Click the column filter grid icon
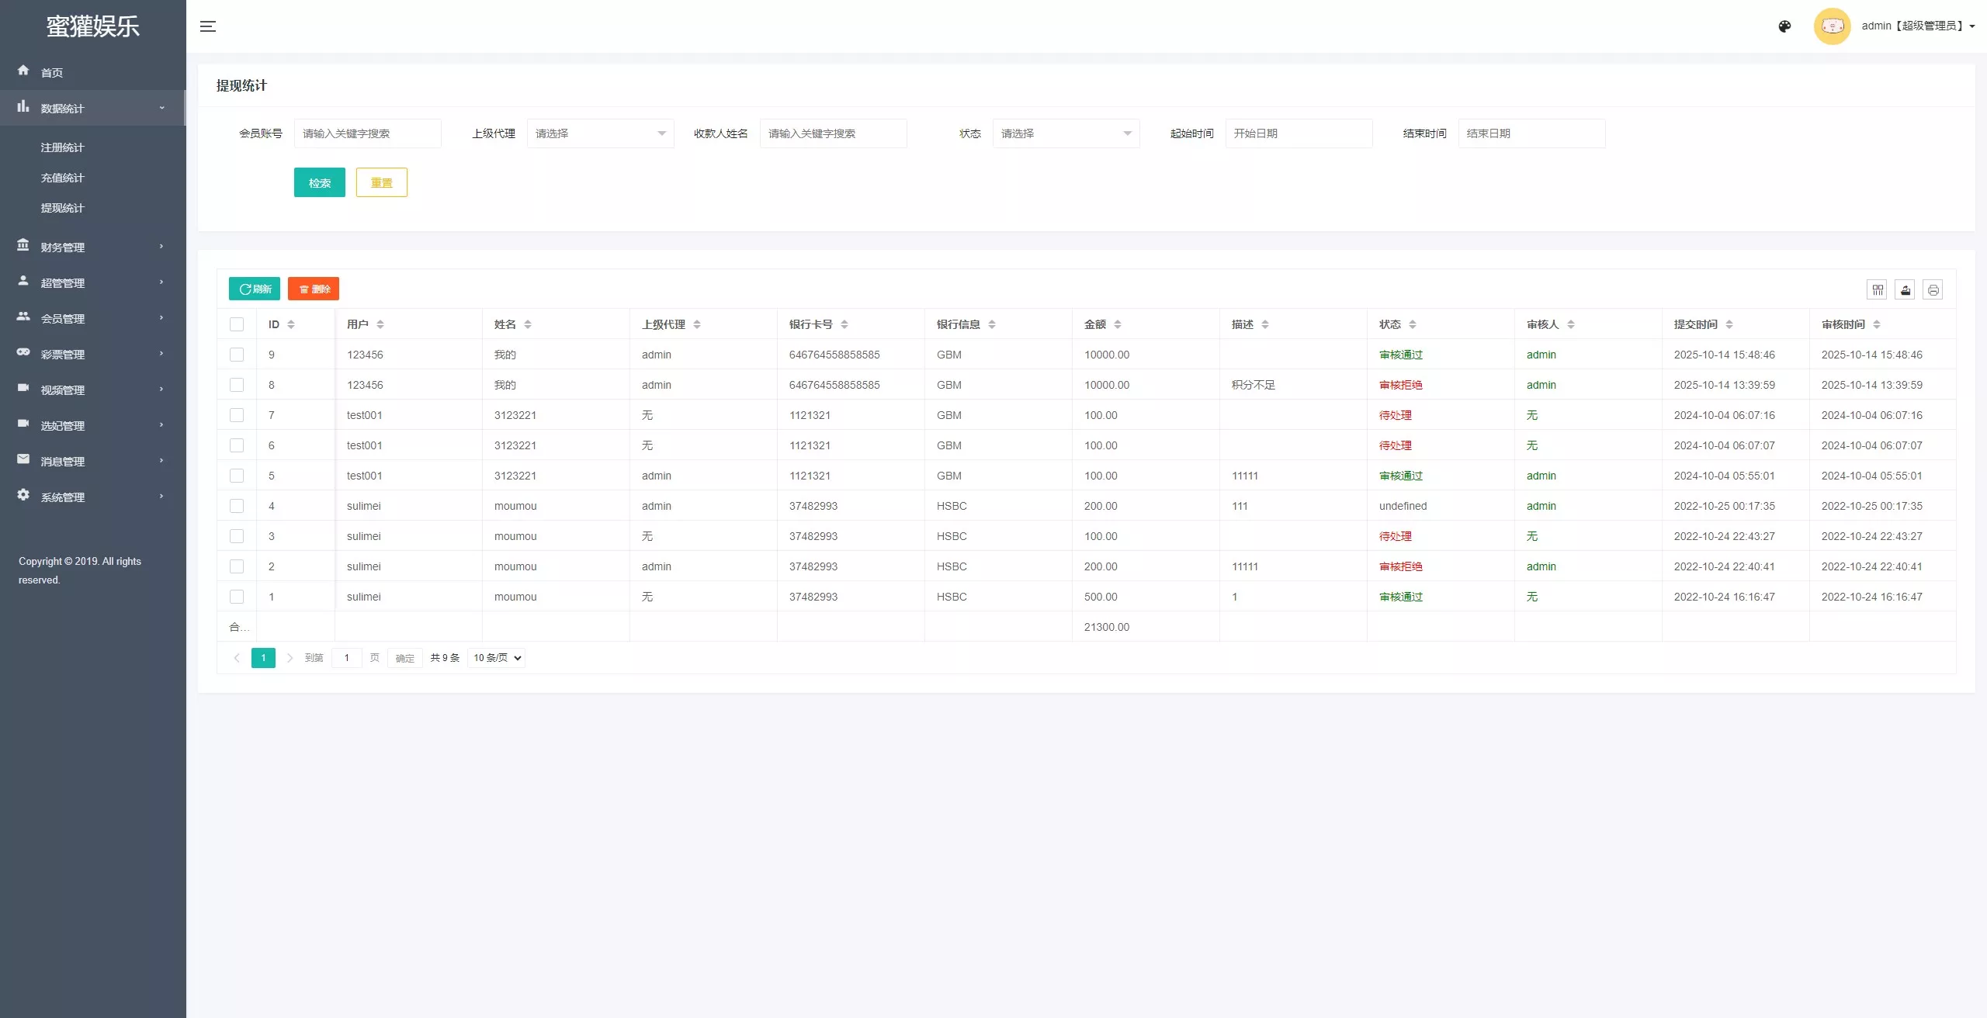 [1878, 289]
